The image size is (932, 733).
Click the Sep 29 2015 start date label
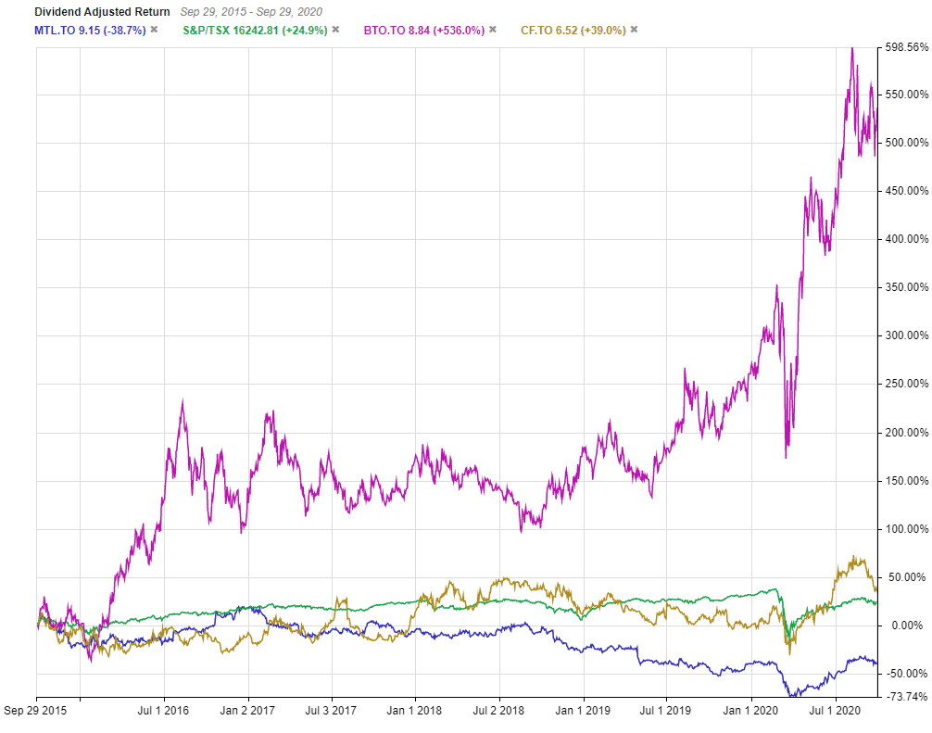37,712
